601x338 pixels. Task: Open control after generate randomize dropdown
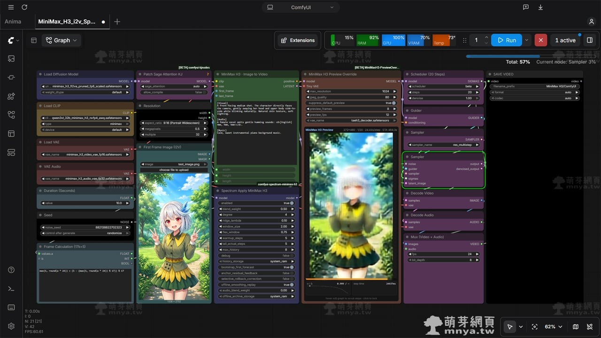point(85,233)
